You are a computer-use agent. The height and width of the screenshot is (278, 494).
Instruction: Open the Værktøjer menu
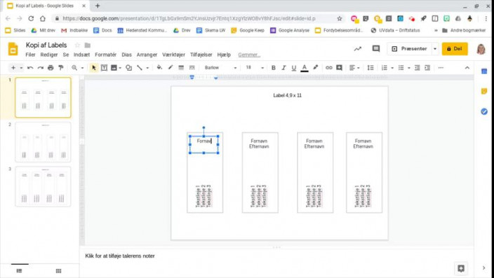(x=173, y=55)
